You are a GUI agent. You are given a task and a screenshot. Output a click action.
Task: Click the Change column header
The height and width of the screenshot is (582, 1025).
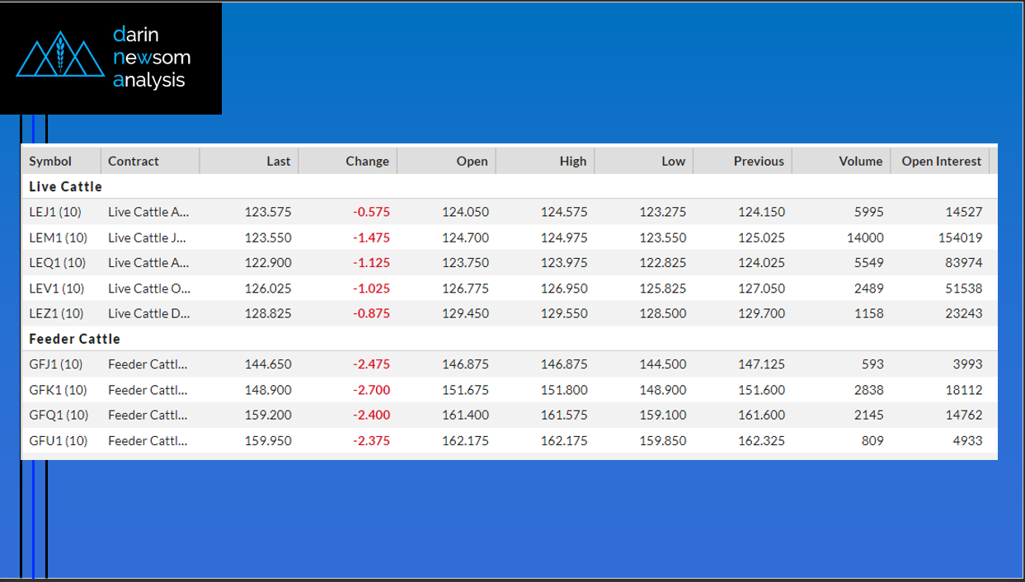pyautogui.click(x=367, y=162)
